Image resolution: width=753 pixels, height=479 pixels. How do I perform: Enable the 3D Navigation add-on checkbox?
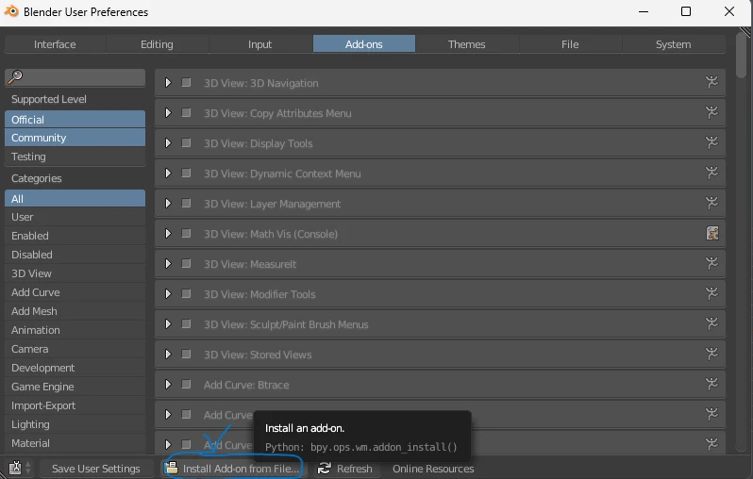pyautogui.click(x=186, y=83)
